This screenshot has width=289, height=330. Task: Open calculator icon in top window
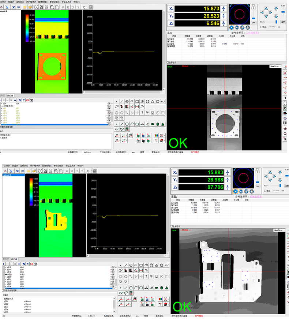click(127, 129)
